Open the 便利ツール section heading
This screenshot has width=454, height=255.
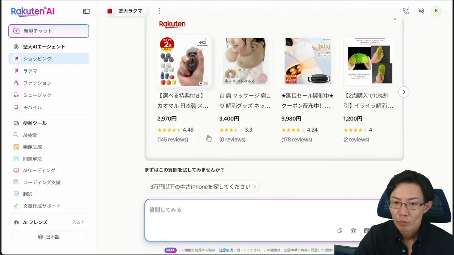[35, 123]
